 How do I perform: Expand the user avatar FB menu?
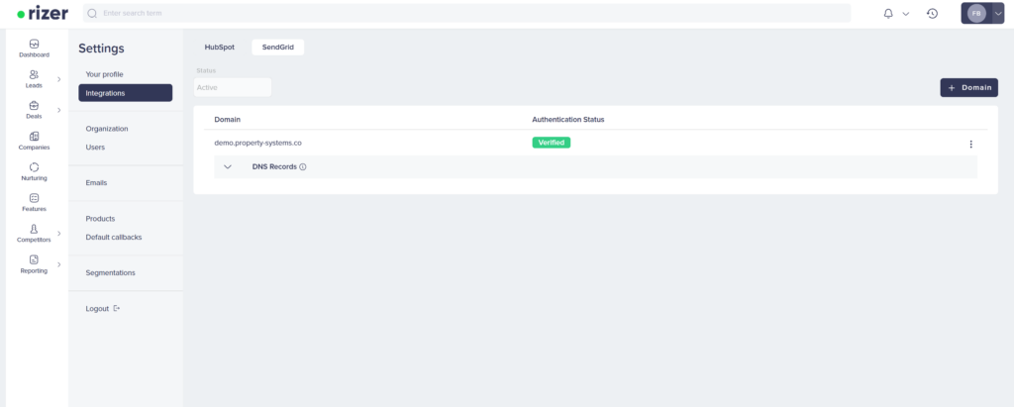[996, 13]
